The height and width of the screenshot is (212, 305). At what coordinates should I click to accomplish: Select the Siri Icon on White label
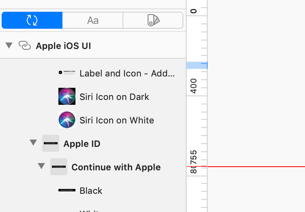pyautogui.click(x=117, y=120)
